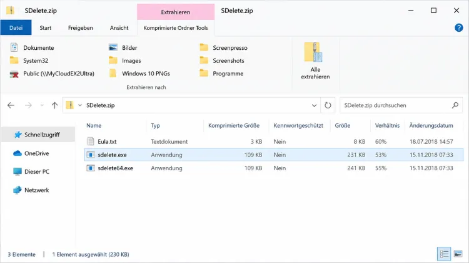Extract to the Programme folder

(x=221, y=74)
